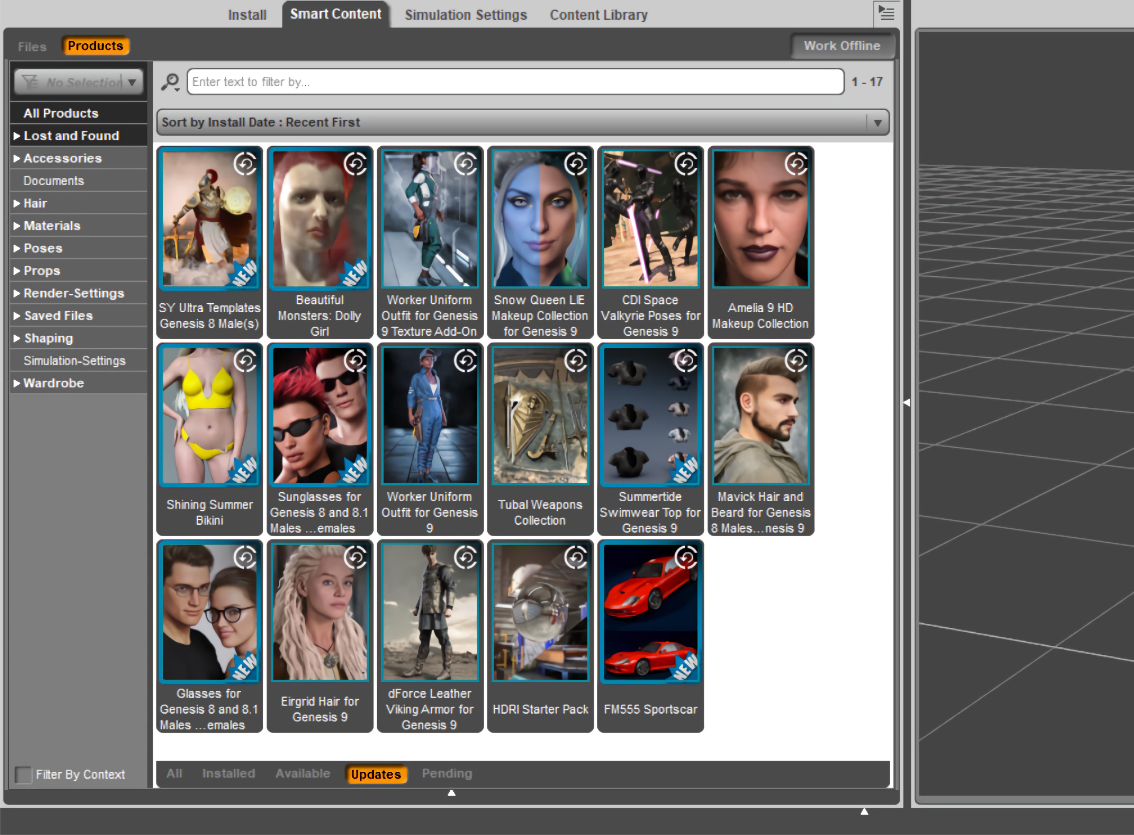Toggle the Products view button
Viewport: 1134px width, 835px height.
tap(95, 46)
